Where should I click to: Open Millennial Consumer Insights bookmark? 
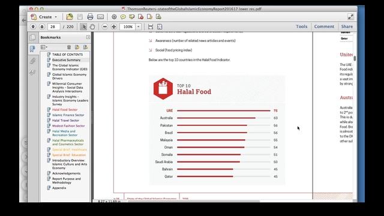click(x=68, y=88)
